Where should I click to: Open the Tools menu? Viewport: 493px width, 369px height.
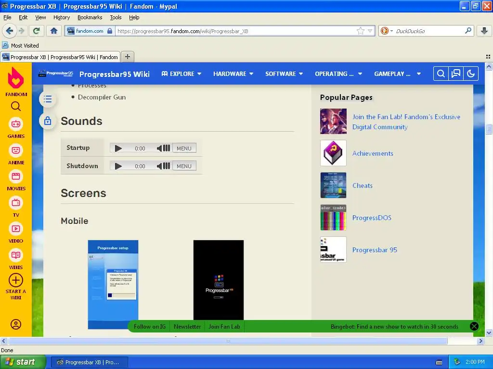point(116,17)
